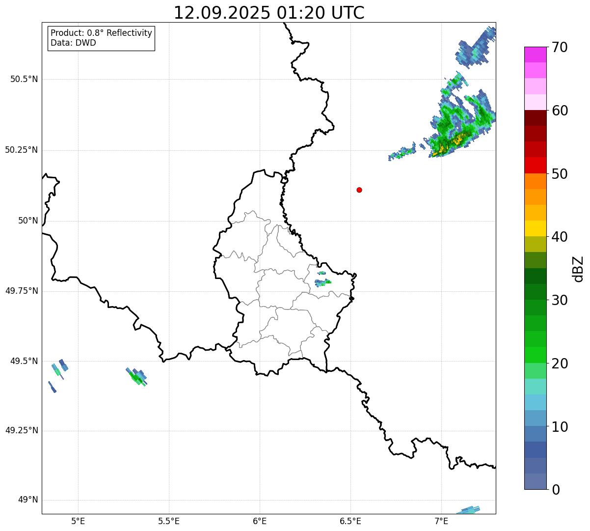
Task: Click the Product 0.8° Reflectivity info box
Action: coord(102,38)
